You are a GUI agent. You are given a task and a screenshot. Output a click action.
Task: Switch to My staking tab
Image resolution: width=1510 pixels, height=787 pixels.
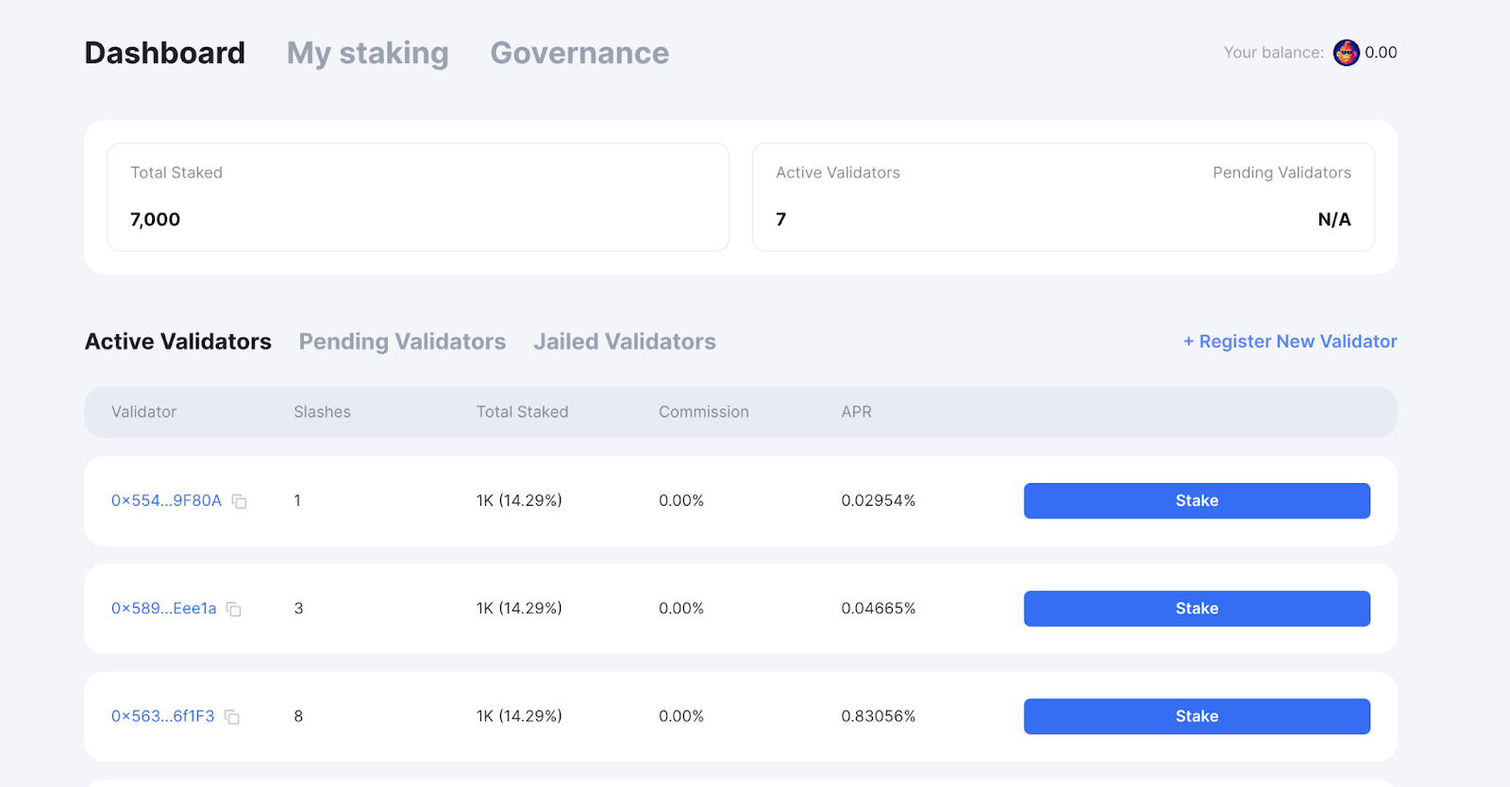point(368,54)
